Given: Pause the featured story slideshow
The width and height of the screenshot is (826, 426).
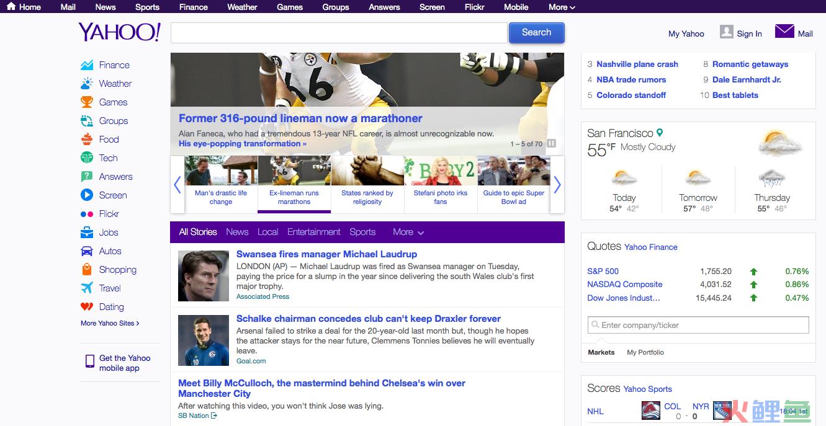Looking at the screenshot, I should tap(552, 144).
